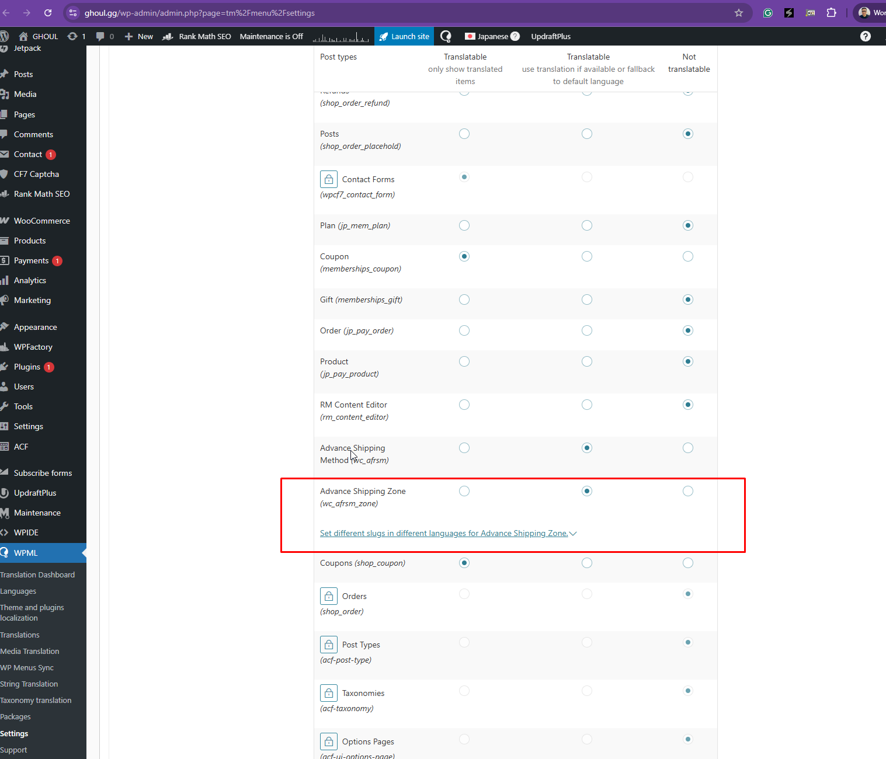
Task: Click the lock icon beside Orders
Action: click(x=329, y=596)
